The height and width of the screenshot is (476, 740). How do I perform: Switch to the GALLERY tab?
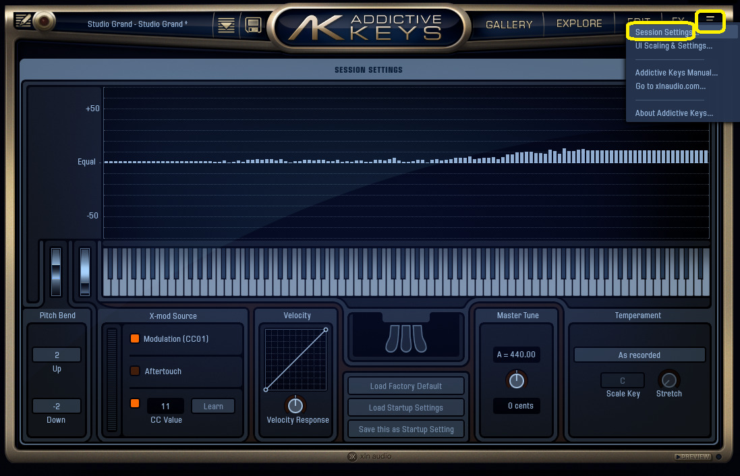pos(508,24)
